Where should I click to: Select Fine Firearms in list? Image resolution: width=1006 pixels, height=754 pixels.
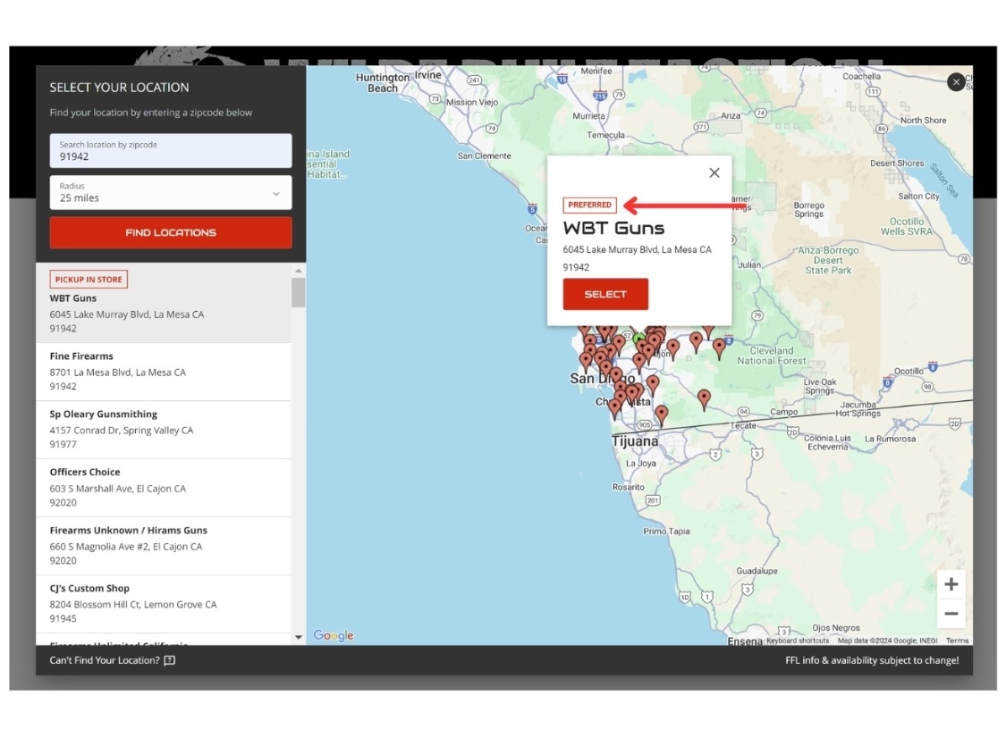(x=164, y=372)
